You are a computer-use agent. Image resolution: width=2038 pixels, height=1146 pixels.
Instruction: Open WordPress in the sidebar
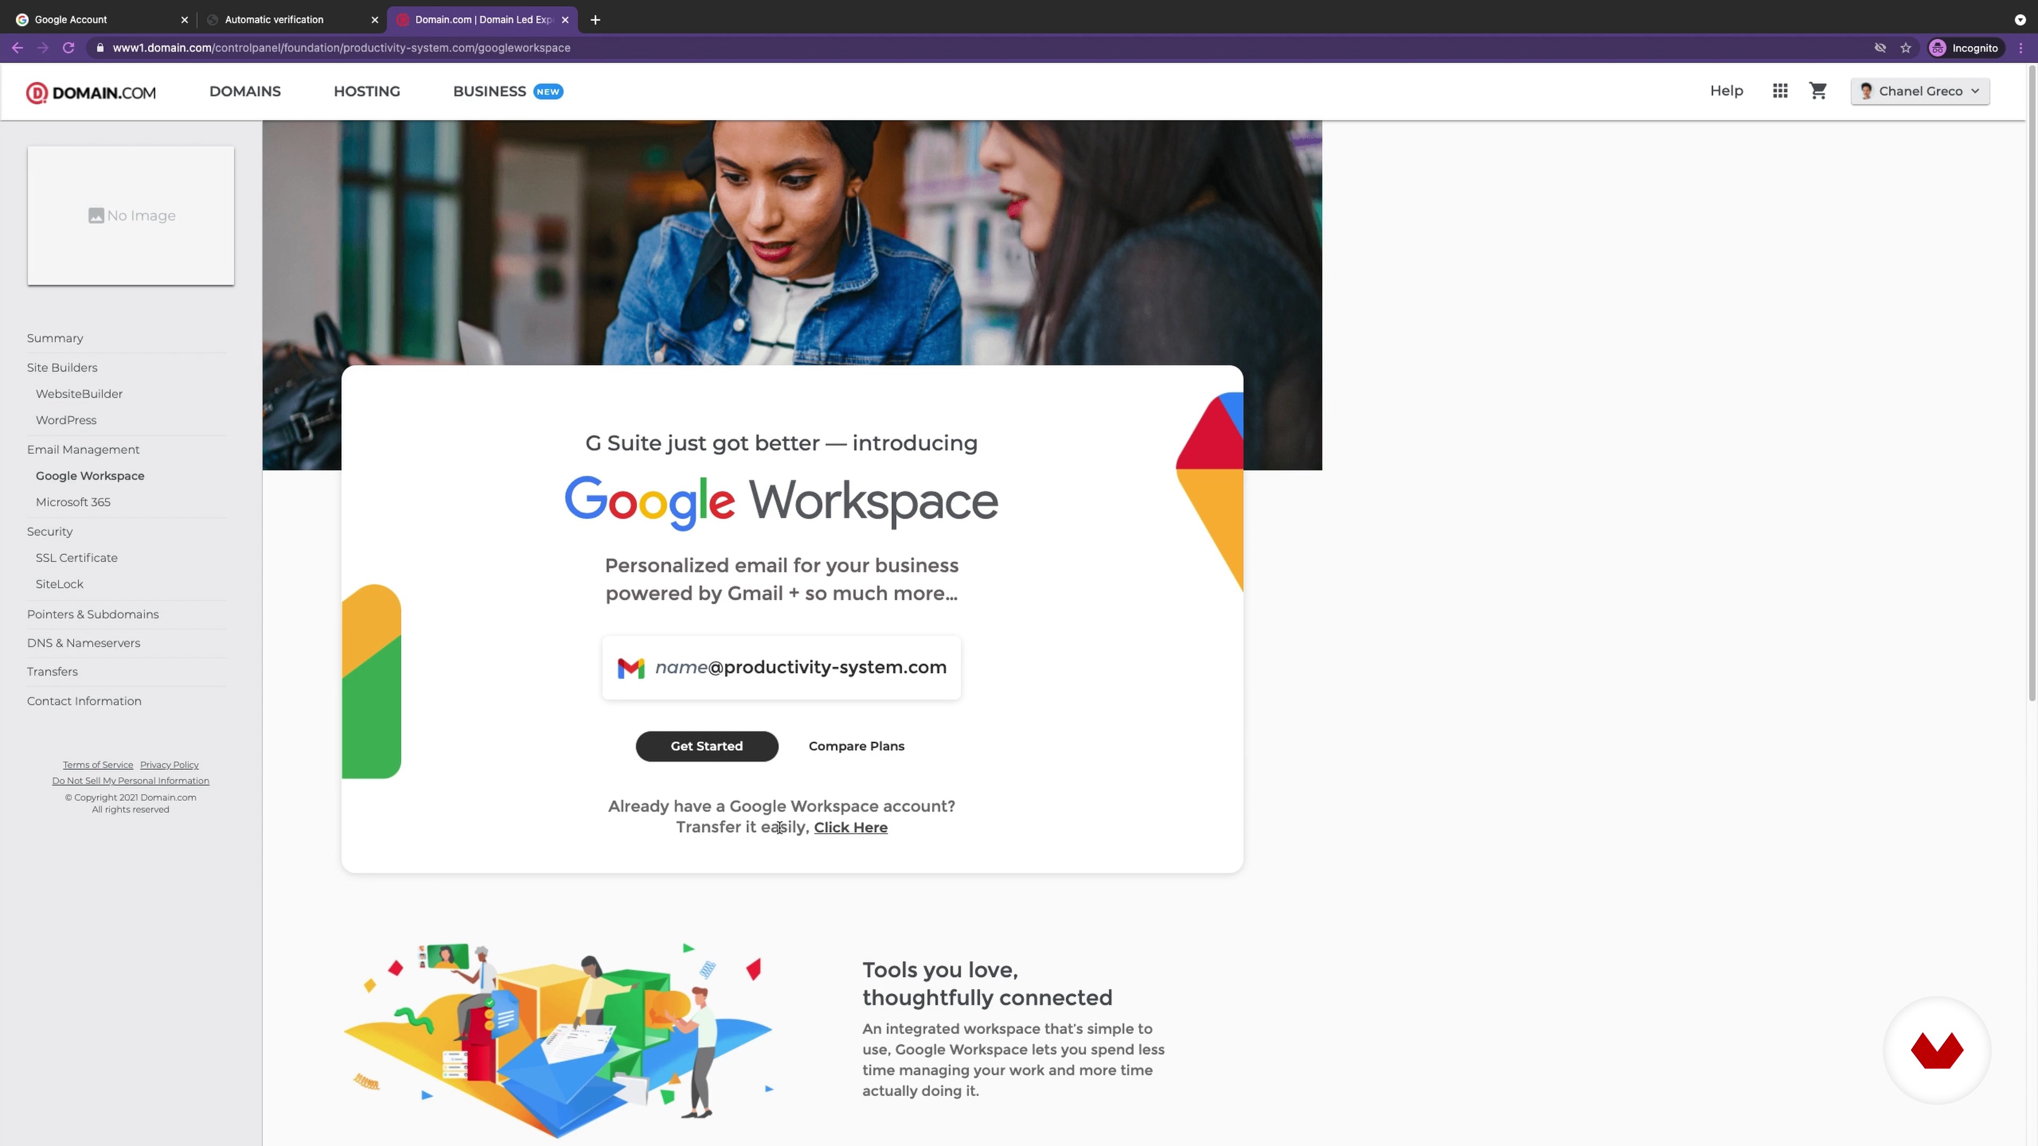coord(66,420)
